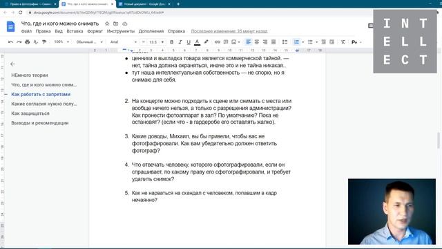
Task: Open the input tools Ру button
Action: [x=354, y=42]
